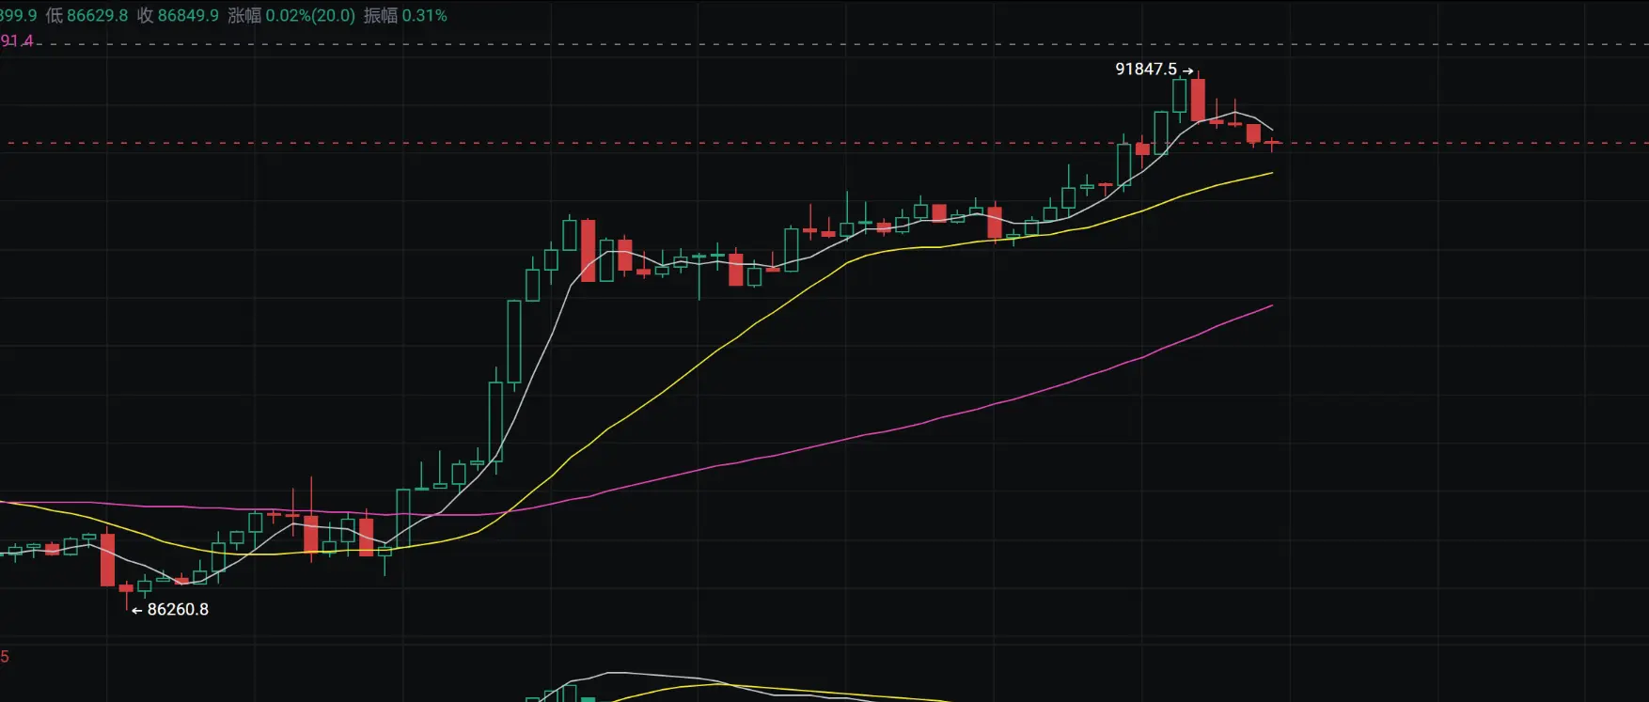Select the 涨幅 0.02%(20.0) change readout
The width and height of the screenshot is (1649, 702).
pyautogui.click(x=291, y=16)
